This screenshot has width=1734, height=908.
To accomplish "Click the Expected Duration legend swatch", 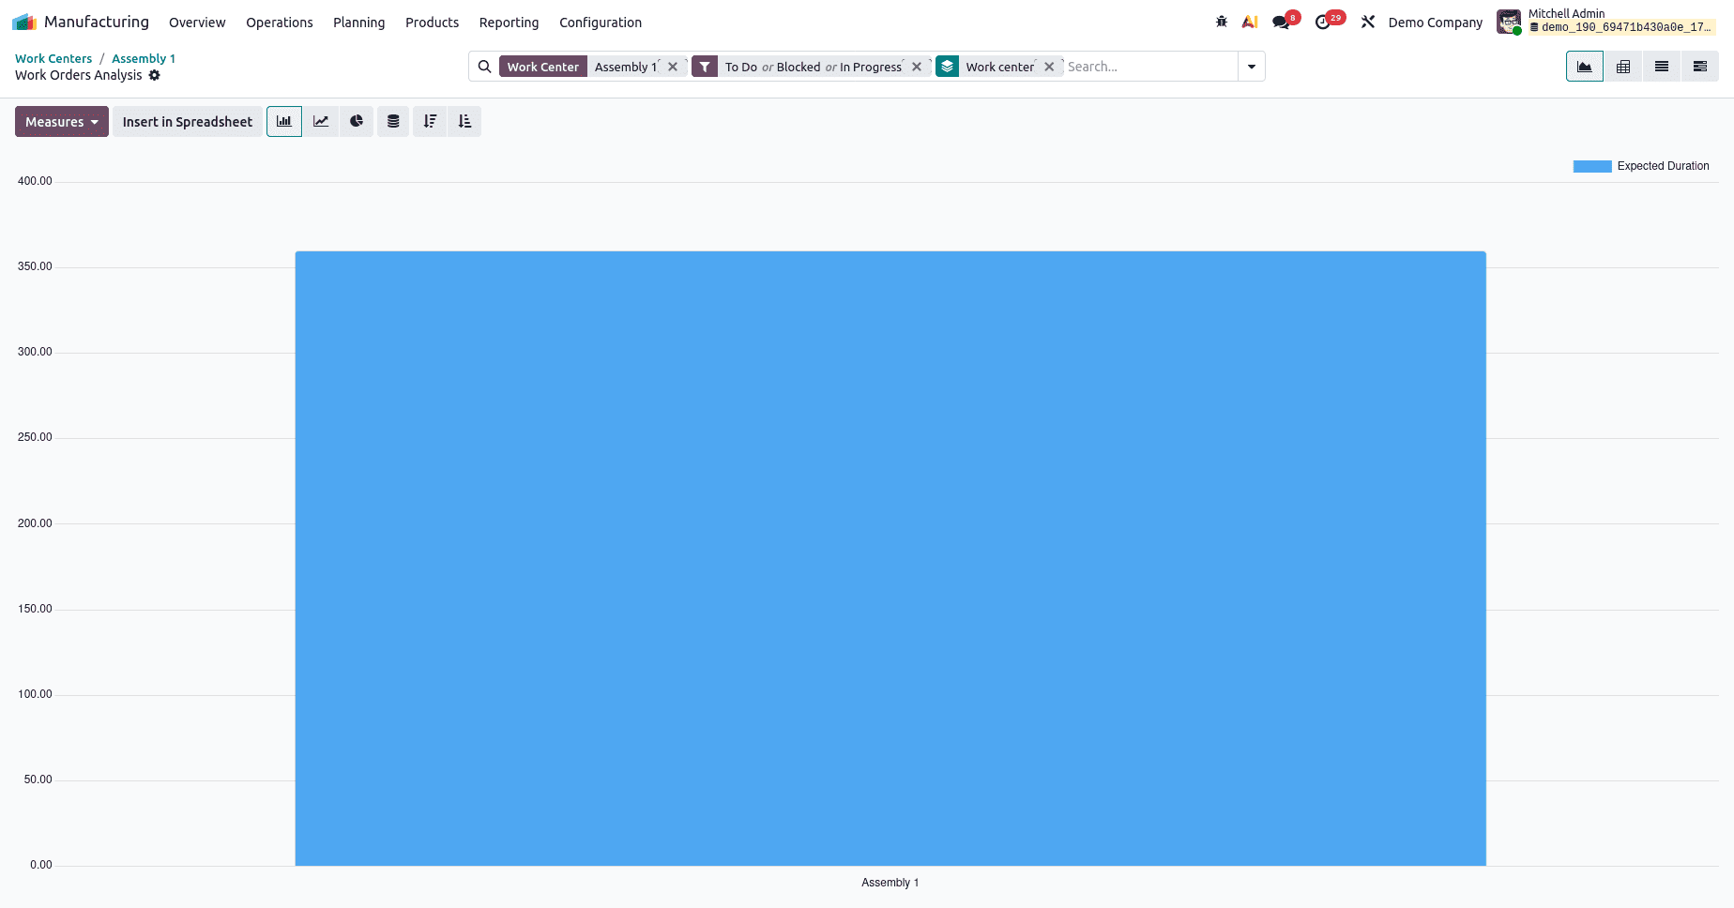I will [1592, 166].
